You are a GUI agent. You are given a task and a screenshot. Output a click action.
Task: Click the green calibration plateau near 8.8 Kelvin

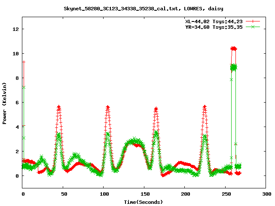coord(234,67)
